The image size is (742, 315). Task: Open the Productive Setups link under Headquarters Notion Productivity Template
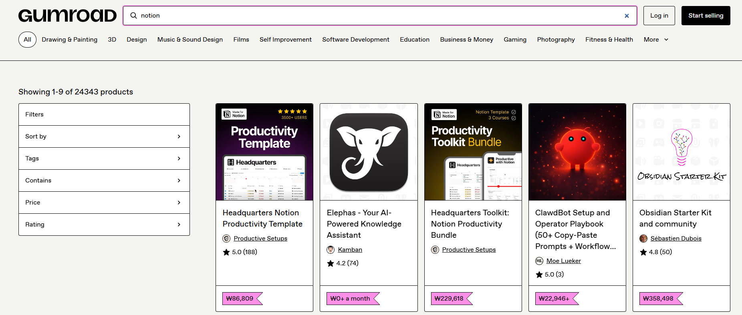(x=260, y=239)
